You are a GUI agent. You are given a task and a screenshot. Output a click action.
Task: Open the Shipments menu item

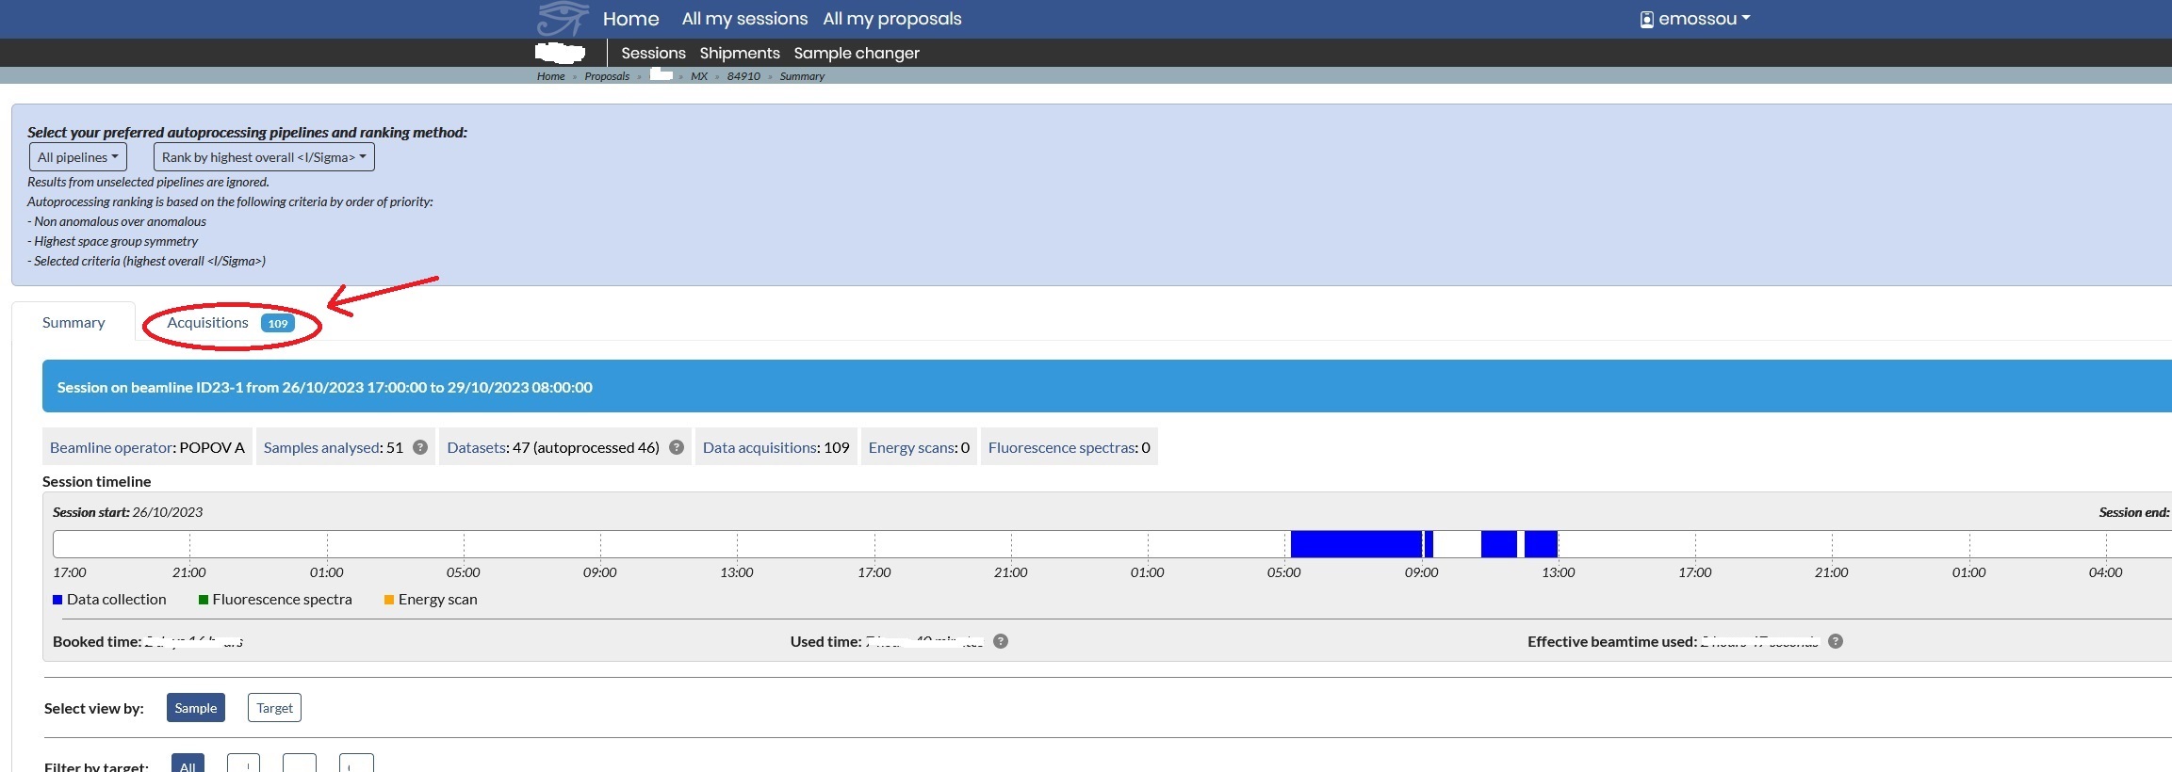[x=739, y=53]
